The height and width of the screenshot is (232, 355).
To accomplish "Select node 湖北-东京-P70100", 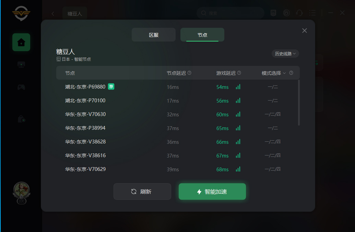I will 178,101.
